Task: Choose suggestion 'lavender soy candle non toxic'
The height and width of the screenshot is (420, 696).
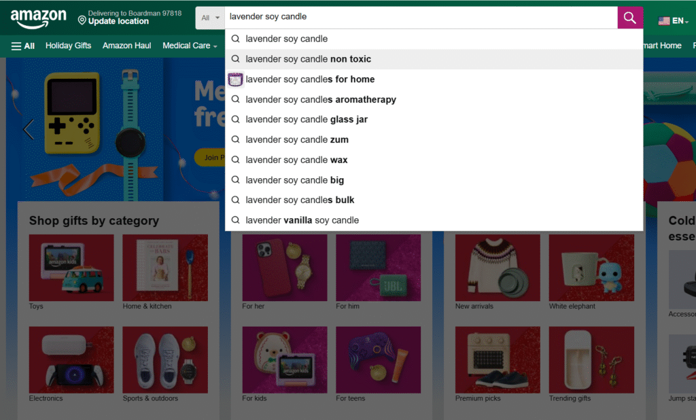Action: [308, 59]
